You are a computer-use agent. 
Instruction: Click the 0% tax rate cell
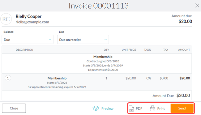pyautogui.click(x=148, y=78)
